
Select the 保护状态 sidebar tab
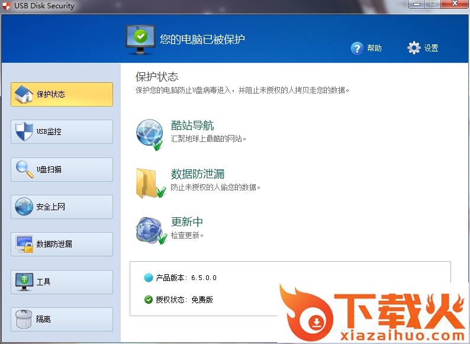[x=62, y=94]
